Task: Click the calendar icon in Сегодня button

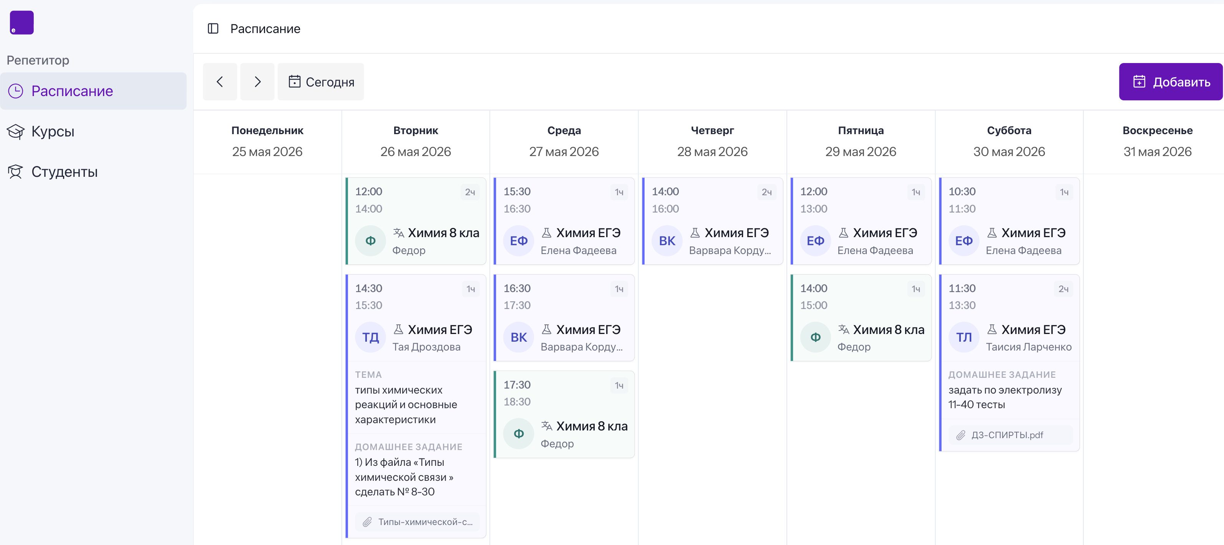Action: 295,82
